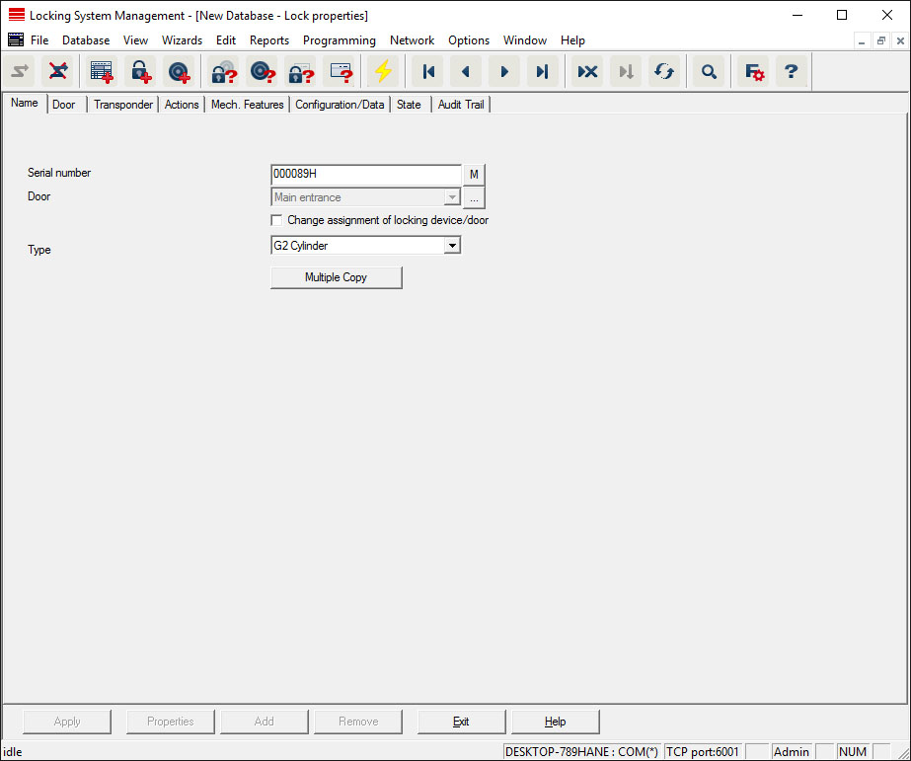Click the refresh arrows toolbar icon

coord(664,71)
